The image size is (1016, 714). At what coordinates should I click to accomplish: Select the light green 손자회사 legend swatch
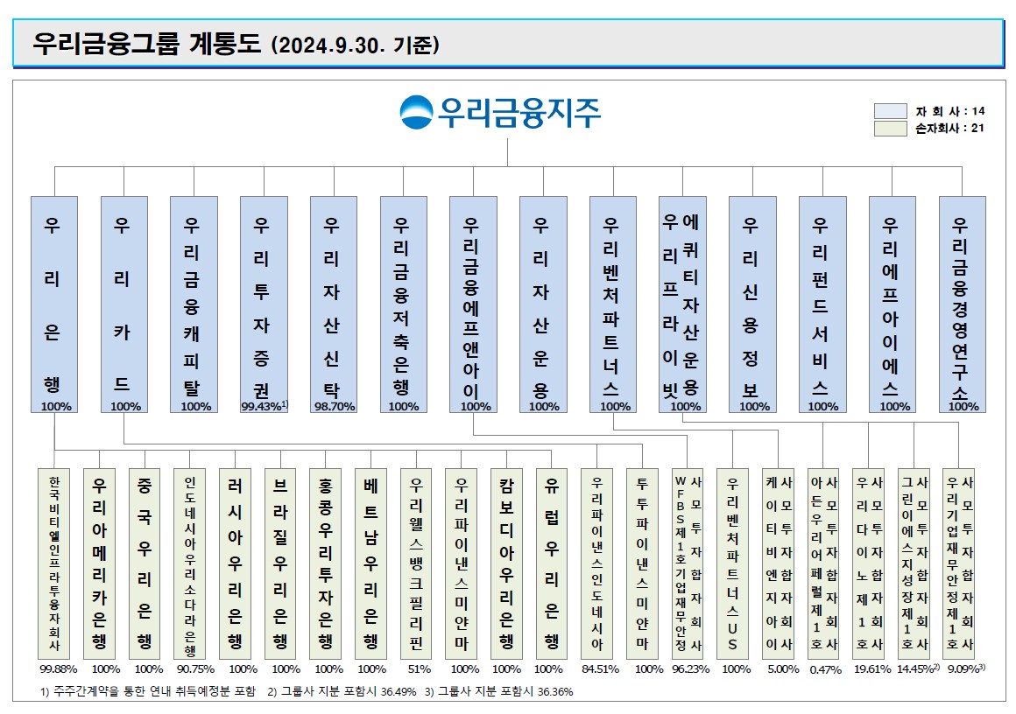(x=890, y=128)
